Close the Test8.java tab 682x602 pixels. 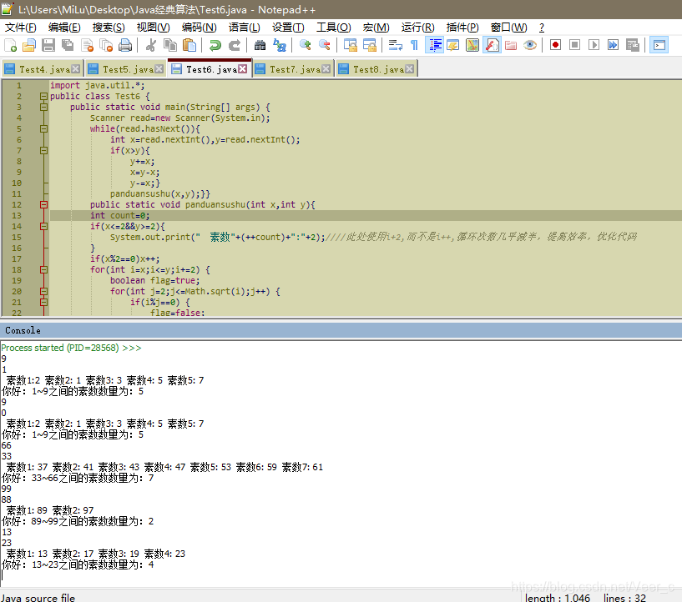pos(409,69)
